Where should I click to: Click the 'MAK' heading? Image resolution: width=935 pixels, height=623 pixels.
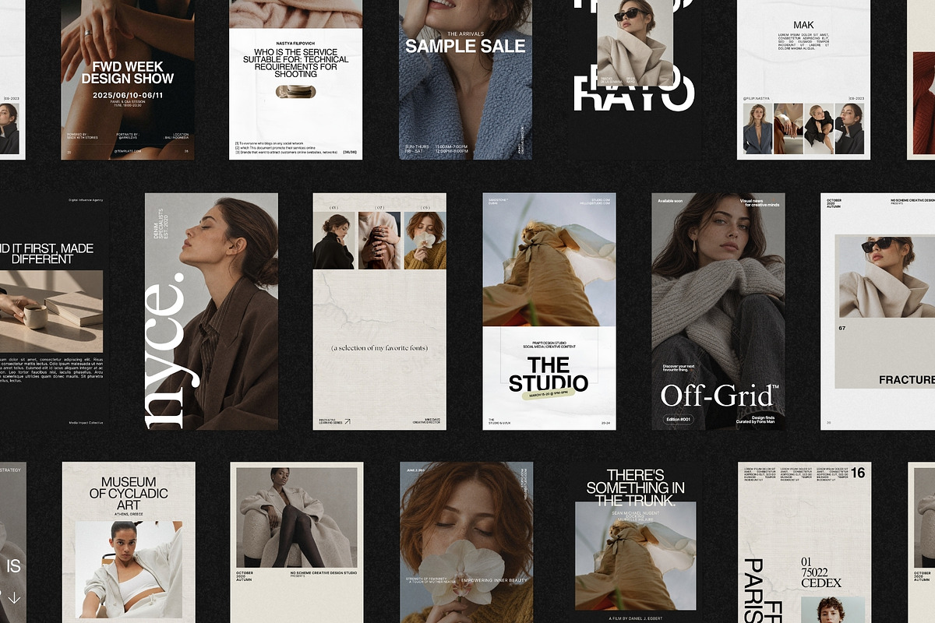coord(803,25)
